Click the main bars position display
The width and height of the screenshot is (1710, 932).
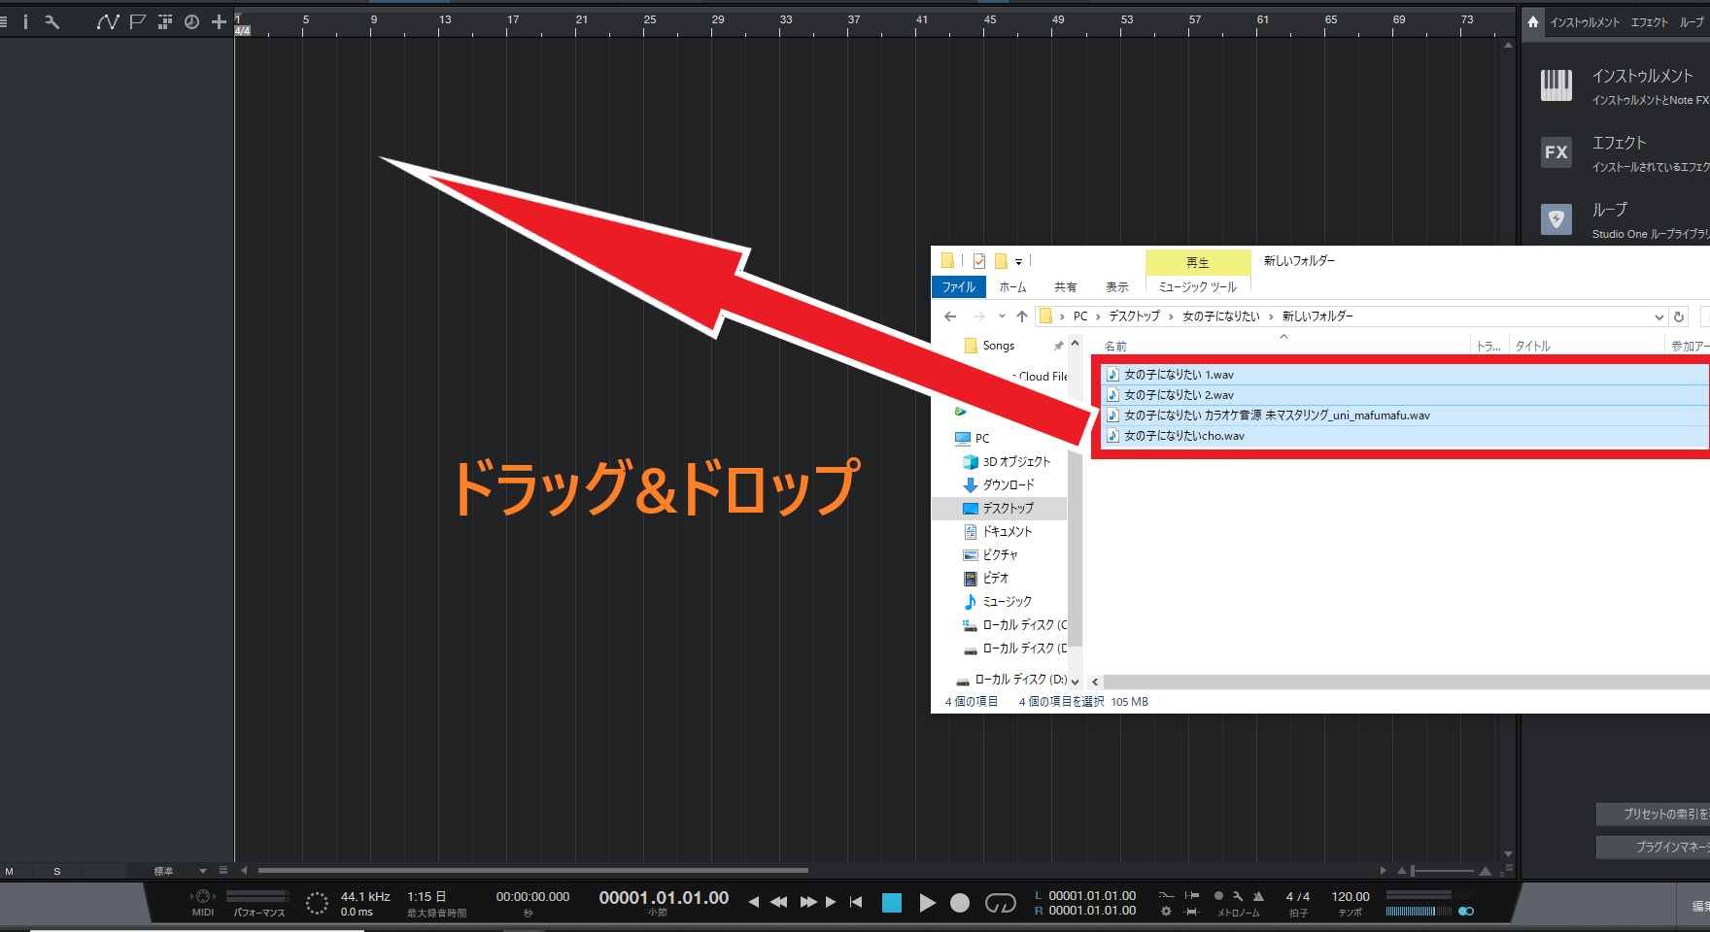point(664,898)
